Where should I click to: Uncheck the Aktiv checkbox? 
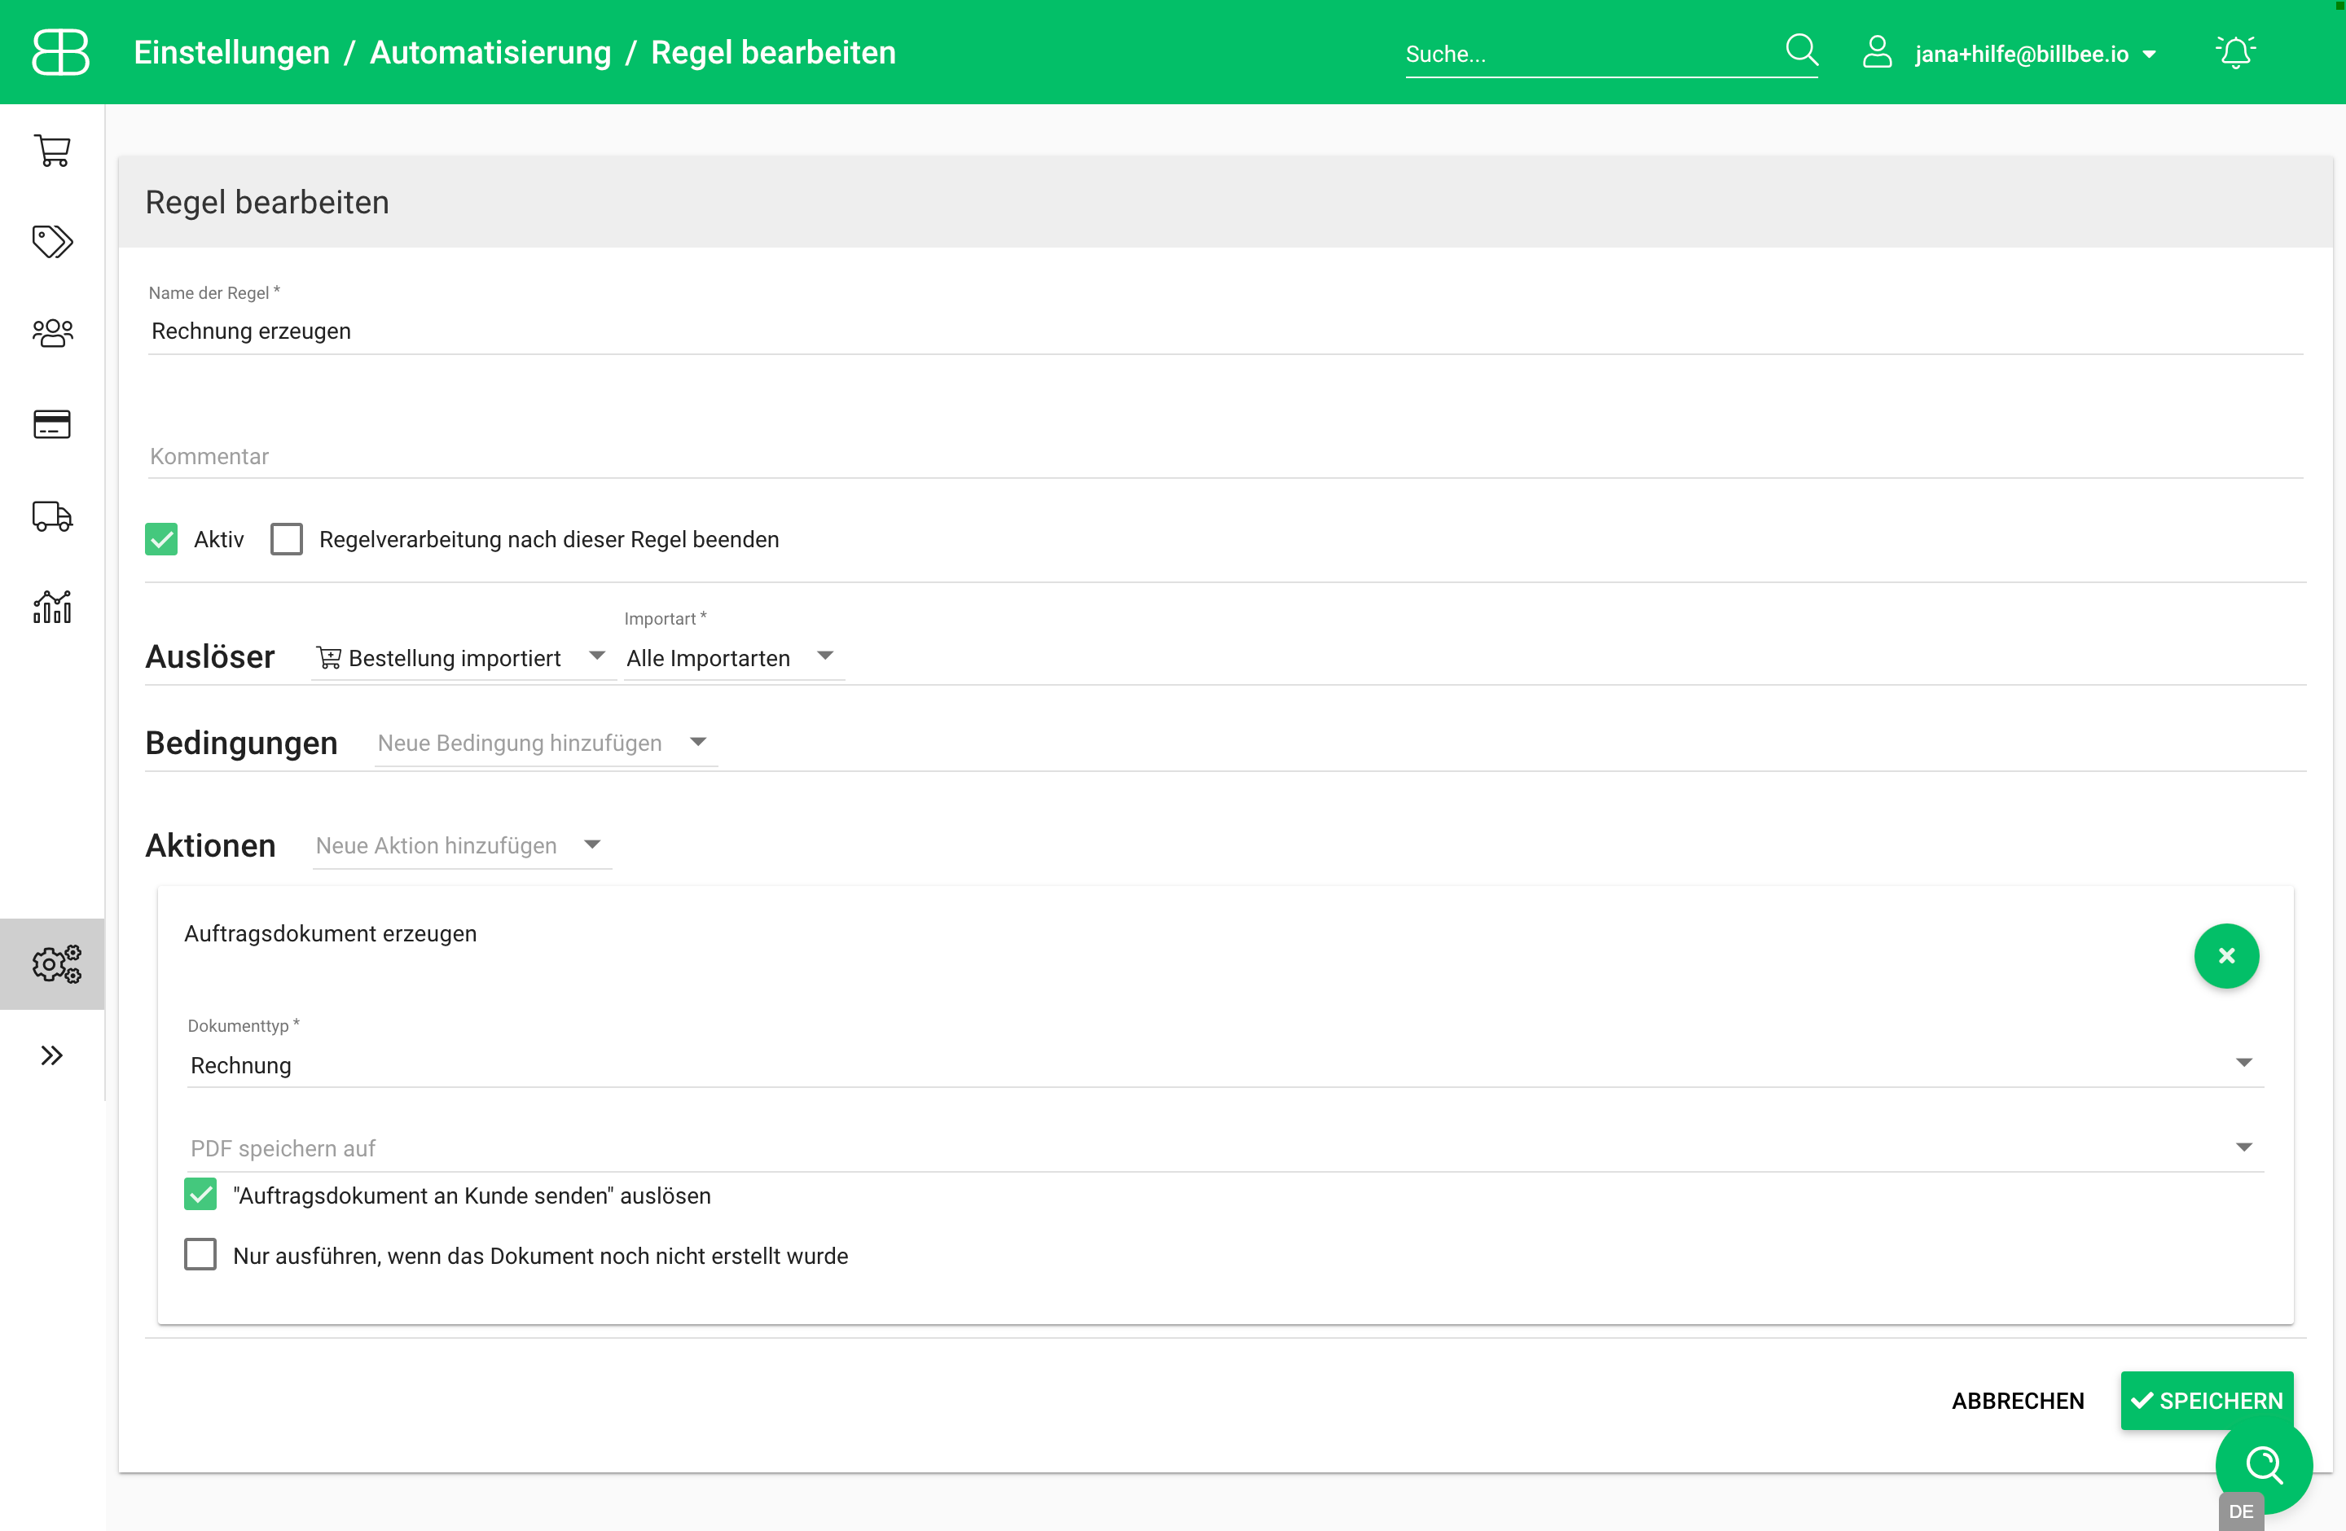[x=160, y=539]
